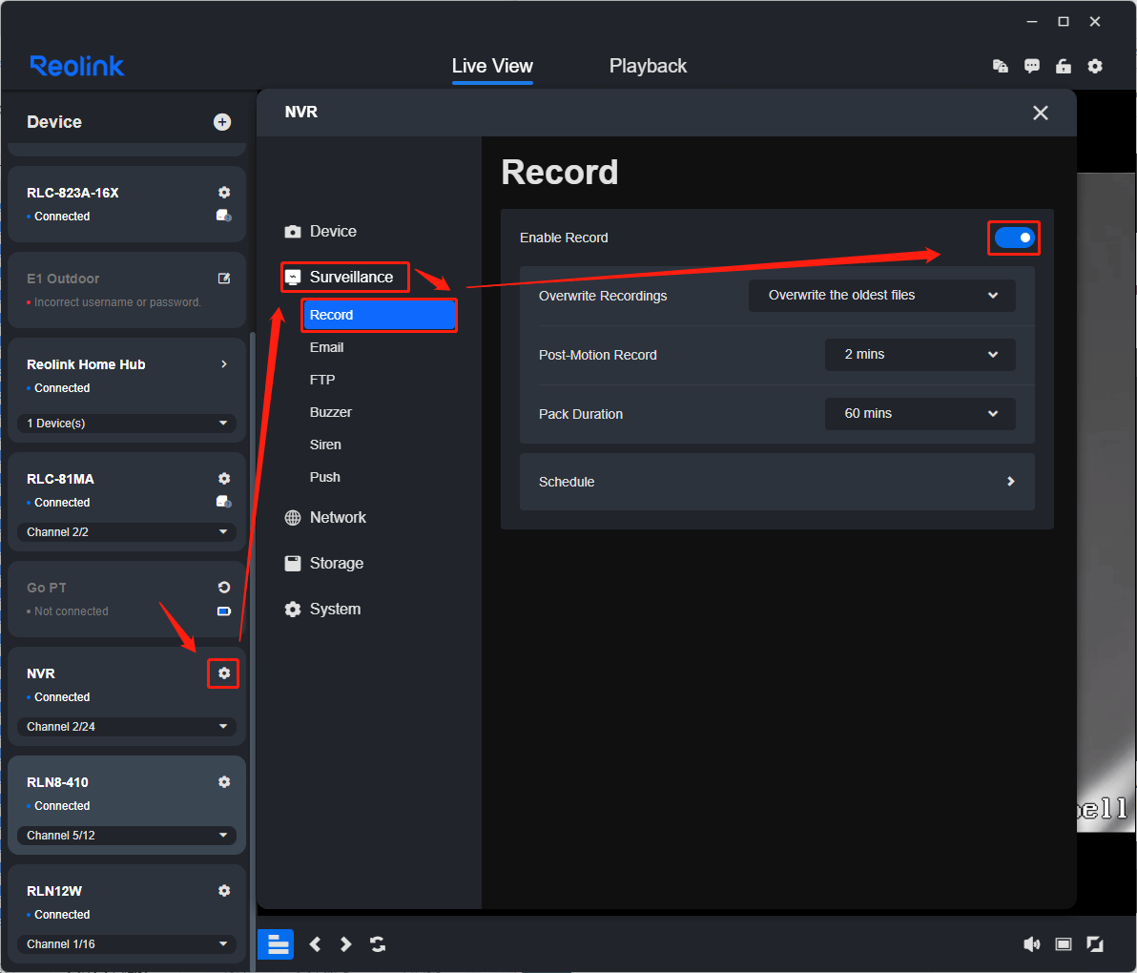Toggle the Enable Record switch
The image size is (1137, 973).
(1013, 238)
